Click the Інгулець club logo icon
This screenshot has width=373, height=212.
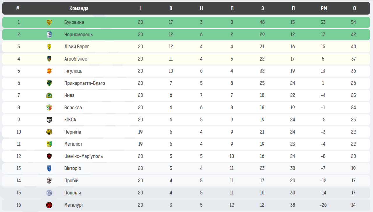[x=49, y=71]
